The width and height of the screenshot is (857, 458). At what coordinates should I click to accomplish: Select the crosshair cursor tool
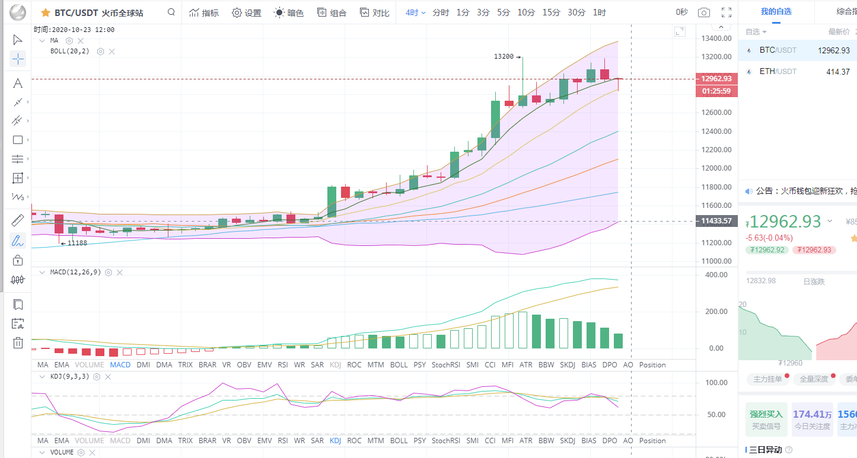(x=18, y=59)
